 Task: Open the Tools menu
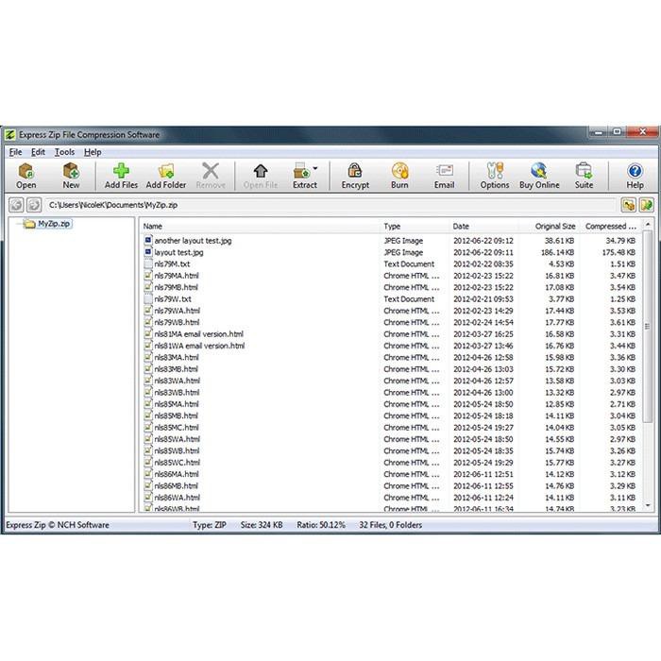[x=64, y=152]
